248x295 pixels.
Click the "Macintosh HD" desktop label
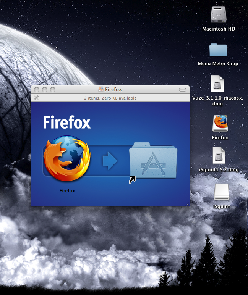219,29
